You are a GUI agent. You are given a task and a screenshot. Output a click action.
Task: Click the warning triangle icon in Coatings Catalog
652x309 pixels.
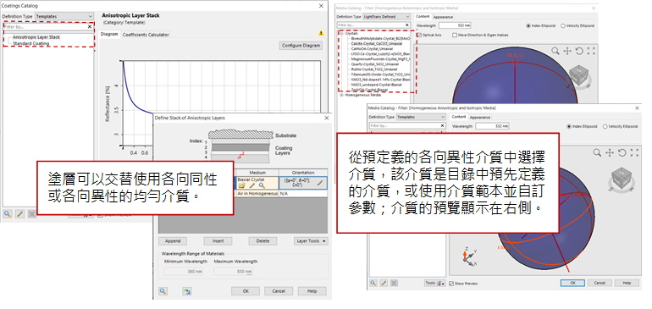321,33
